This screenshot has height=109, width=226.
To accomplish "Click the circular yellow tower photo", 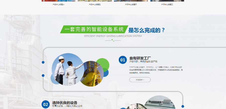I will [92, 74].
